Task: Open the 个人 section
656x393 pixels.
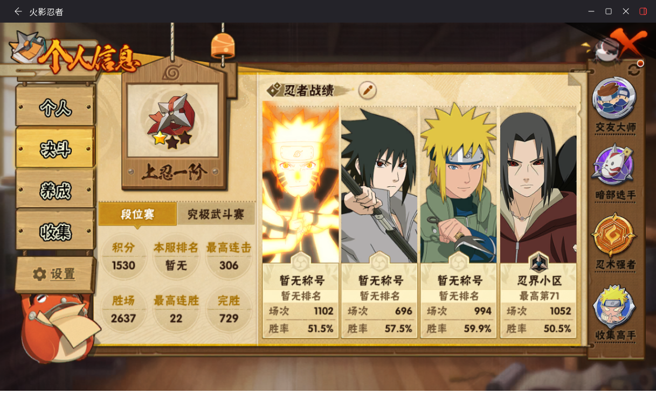Action: (x=56, y=107)
